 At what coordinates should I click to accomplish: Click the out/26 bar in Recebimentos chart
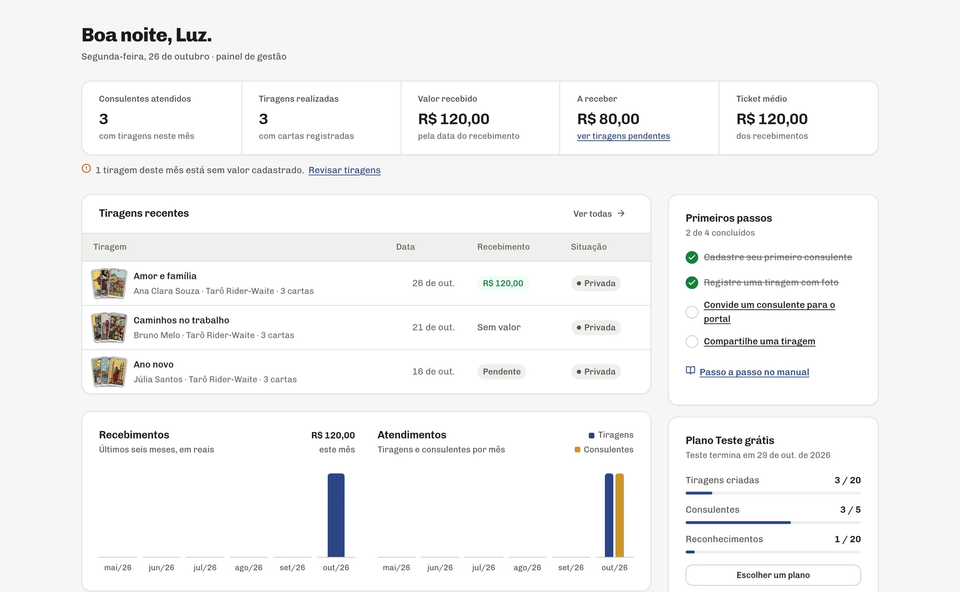point(336,515)
